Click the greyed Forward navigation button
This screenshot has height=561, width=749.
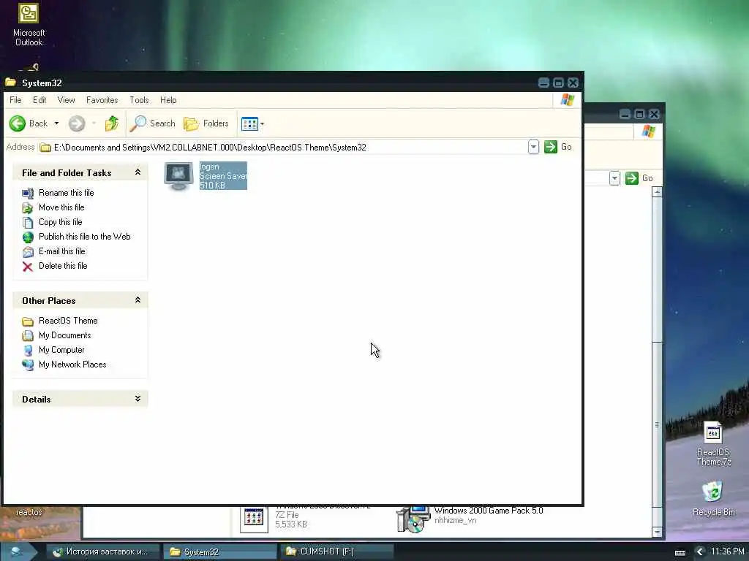(76, 123)
